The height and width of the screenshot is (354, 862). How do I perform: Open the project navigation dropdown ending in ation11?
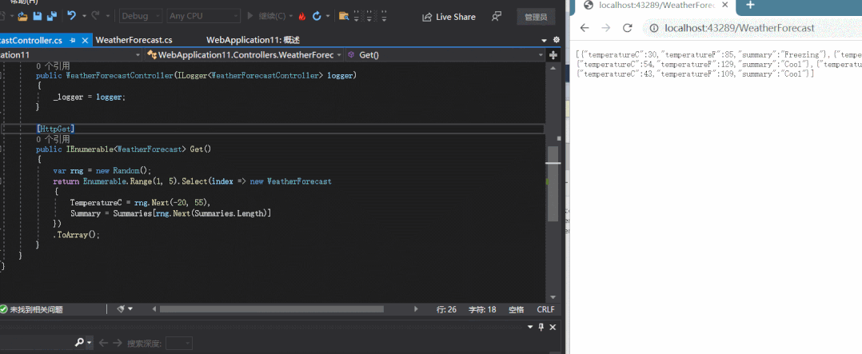click(x=71, y=55)
